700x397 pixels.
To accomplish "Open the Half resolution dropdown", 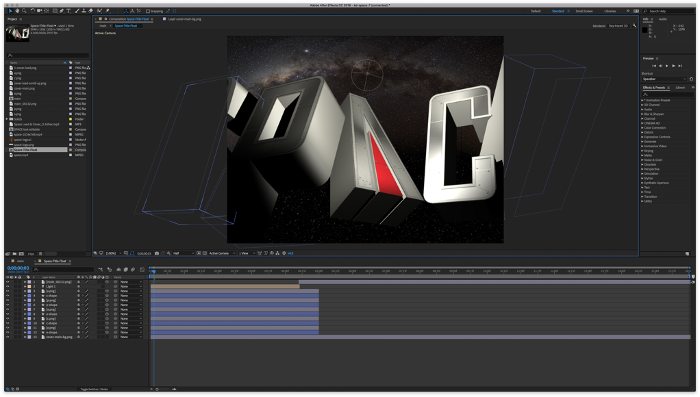I will [183, 253].
